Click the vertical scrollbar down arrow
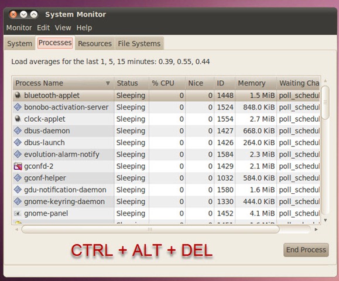The height and width of the screenshot is (281, 339). click(325, 220)
